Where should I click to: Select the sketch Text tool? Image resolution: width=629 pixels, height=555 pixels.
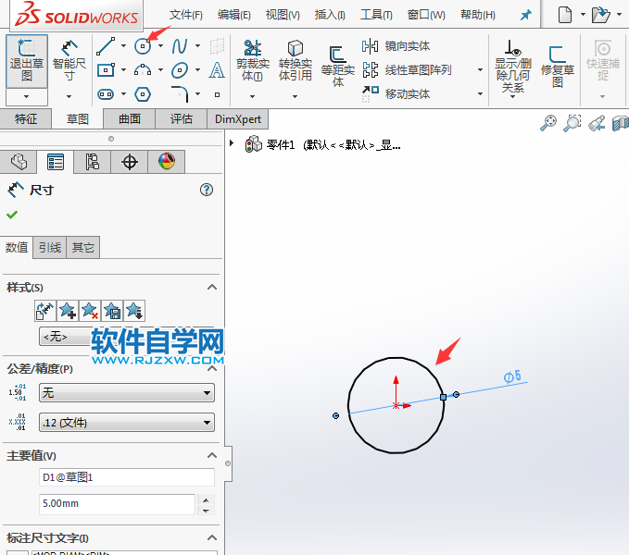click(x=217, y=70)
